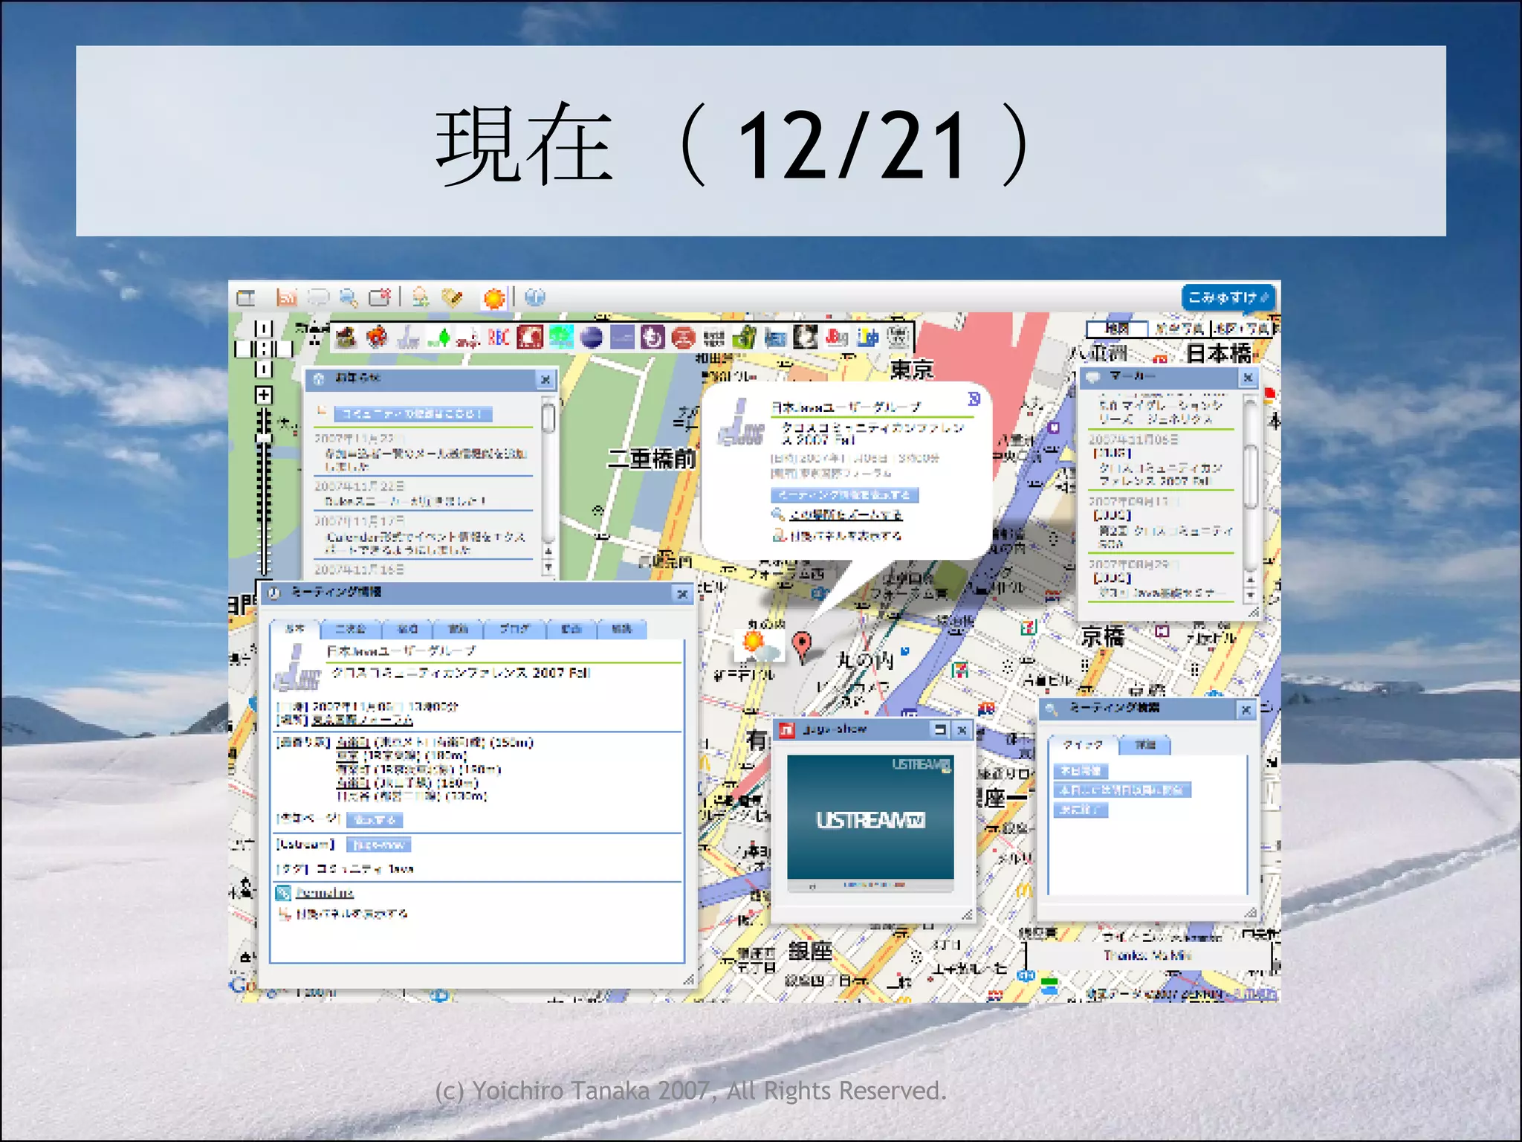The height and width of the screenshot is (1142, 1522).
Task: Click the zoom-to-location link in map balloon
Action: pos(846,514)
